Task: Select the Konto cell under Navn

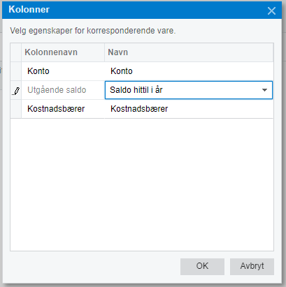Action: 189,71
